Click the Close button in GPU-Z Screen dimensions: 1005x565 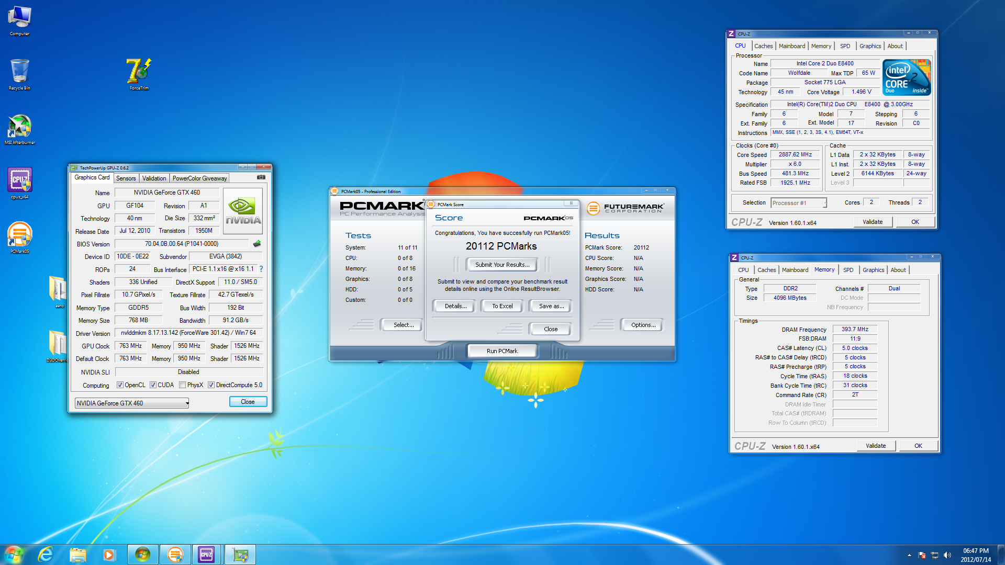click(248, 402)
